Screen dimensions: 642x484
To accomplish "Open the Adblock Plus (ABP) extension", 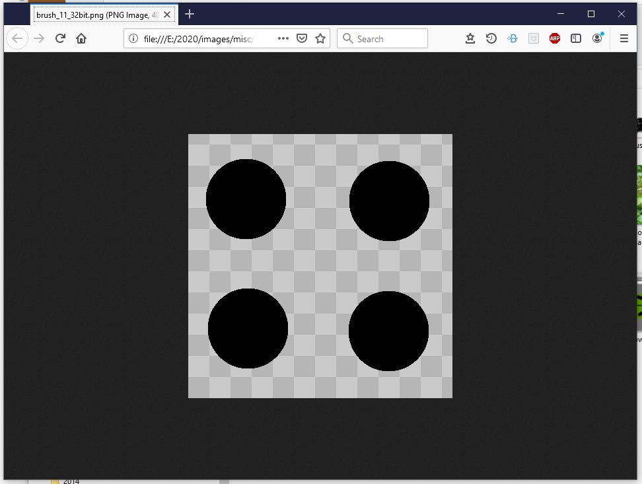I will coord(554,38).
